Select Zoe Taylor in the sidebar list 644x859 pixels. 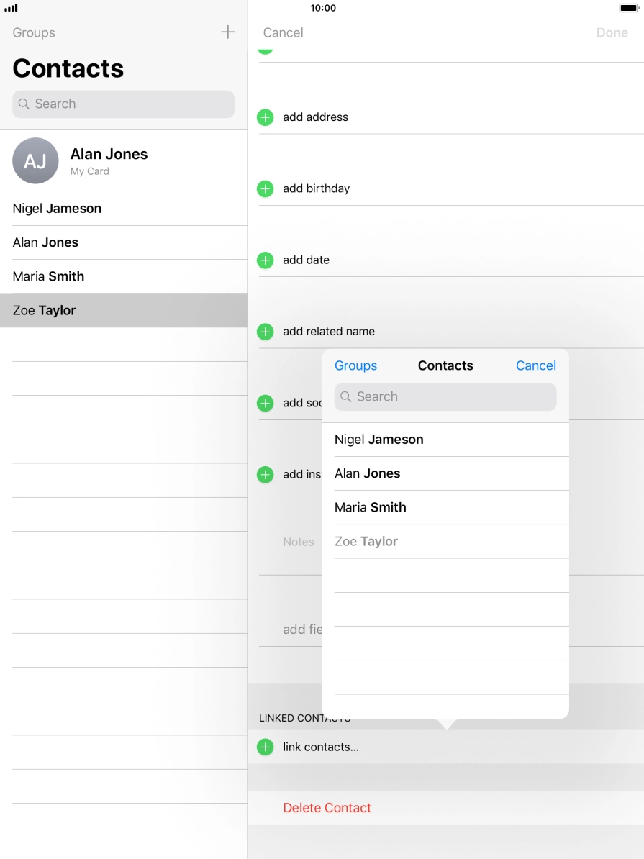tap(45, 310)
